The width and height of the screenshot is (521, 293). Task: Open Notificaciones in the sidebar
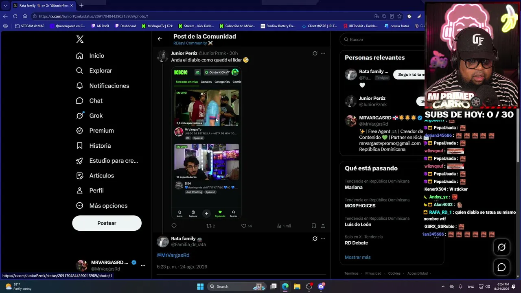coord(103,86)
